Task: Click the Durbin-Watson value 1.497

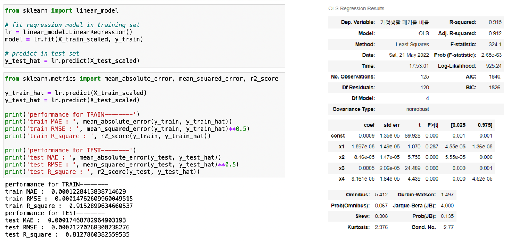Action: click(x=447, y=195)
